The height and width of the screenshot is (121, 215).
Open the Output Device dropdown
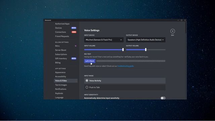pyautogui.click(x=145, y=40)
